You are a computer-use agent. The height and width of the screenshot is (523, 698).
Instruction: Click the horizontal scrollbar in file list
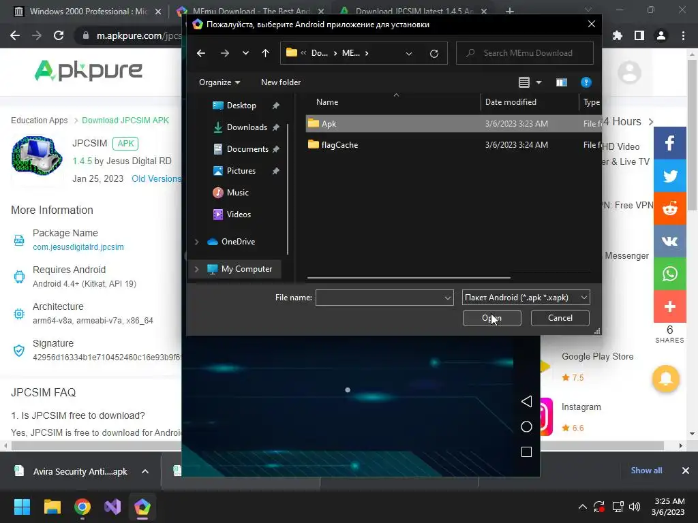(x=409, y=278)
